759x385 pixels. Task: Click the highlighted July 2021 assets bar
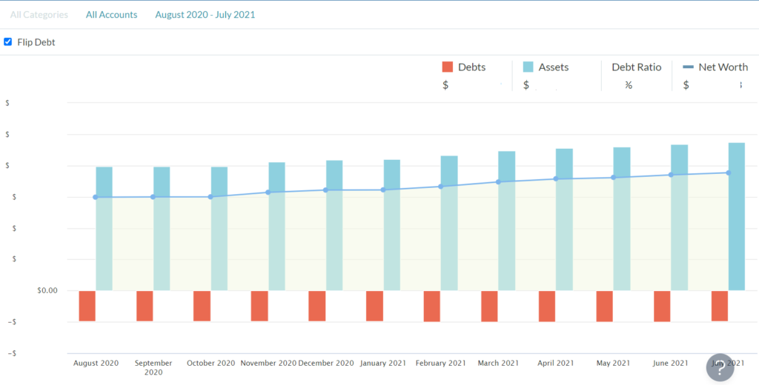click(737, 217)
